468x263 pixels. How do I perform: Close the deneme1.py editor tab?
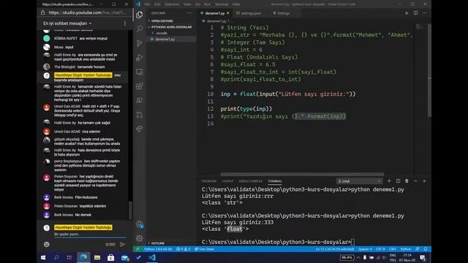[x=228, y=13]
